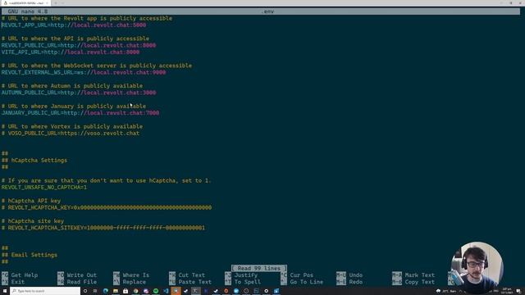
Task: Click the hCaptcha Settings heading
Action: tap(34, 161)
